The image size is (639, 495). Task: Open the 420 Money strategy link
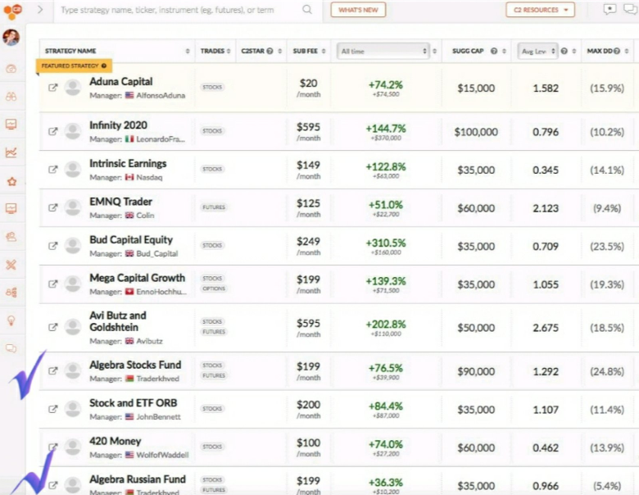[116, 441]
